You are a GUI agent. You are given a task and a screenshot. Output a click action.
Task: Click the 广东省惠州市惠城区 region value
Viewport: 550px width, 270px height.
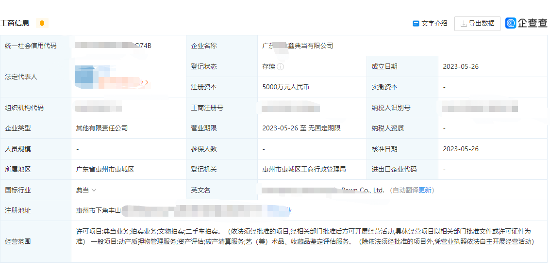coord(105,170)
